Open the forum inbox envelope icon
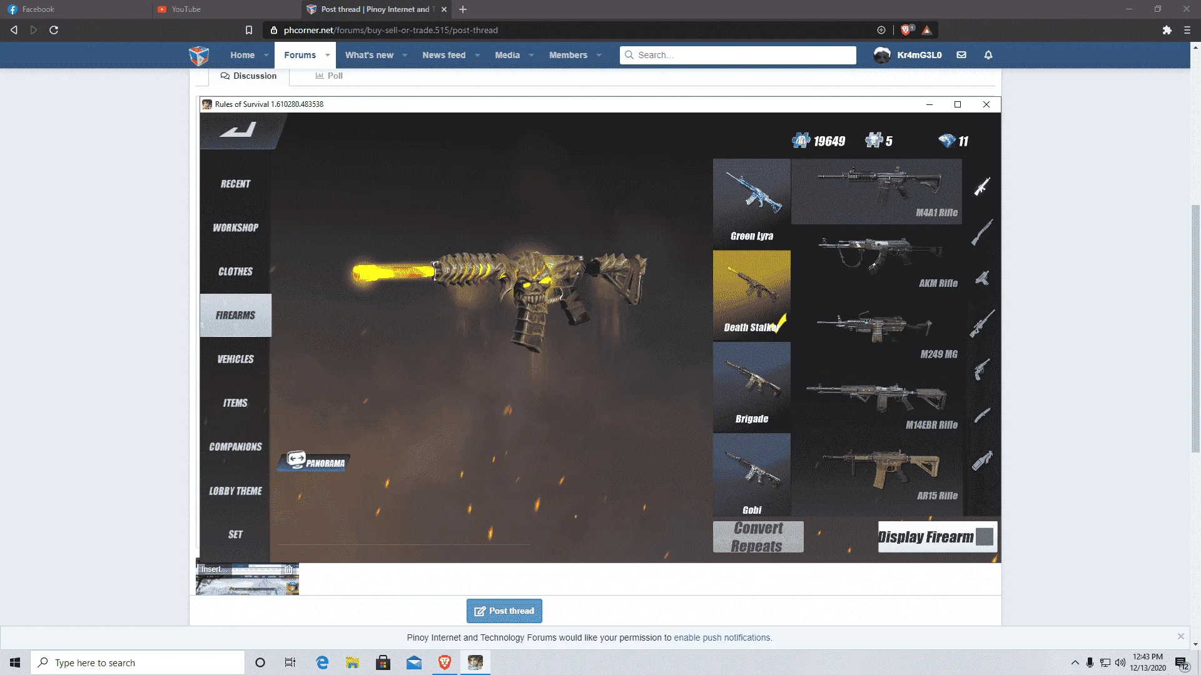Image resolution: width=1201 pixels, height=675 pixels. coord(961,55)
